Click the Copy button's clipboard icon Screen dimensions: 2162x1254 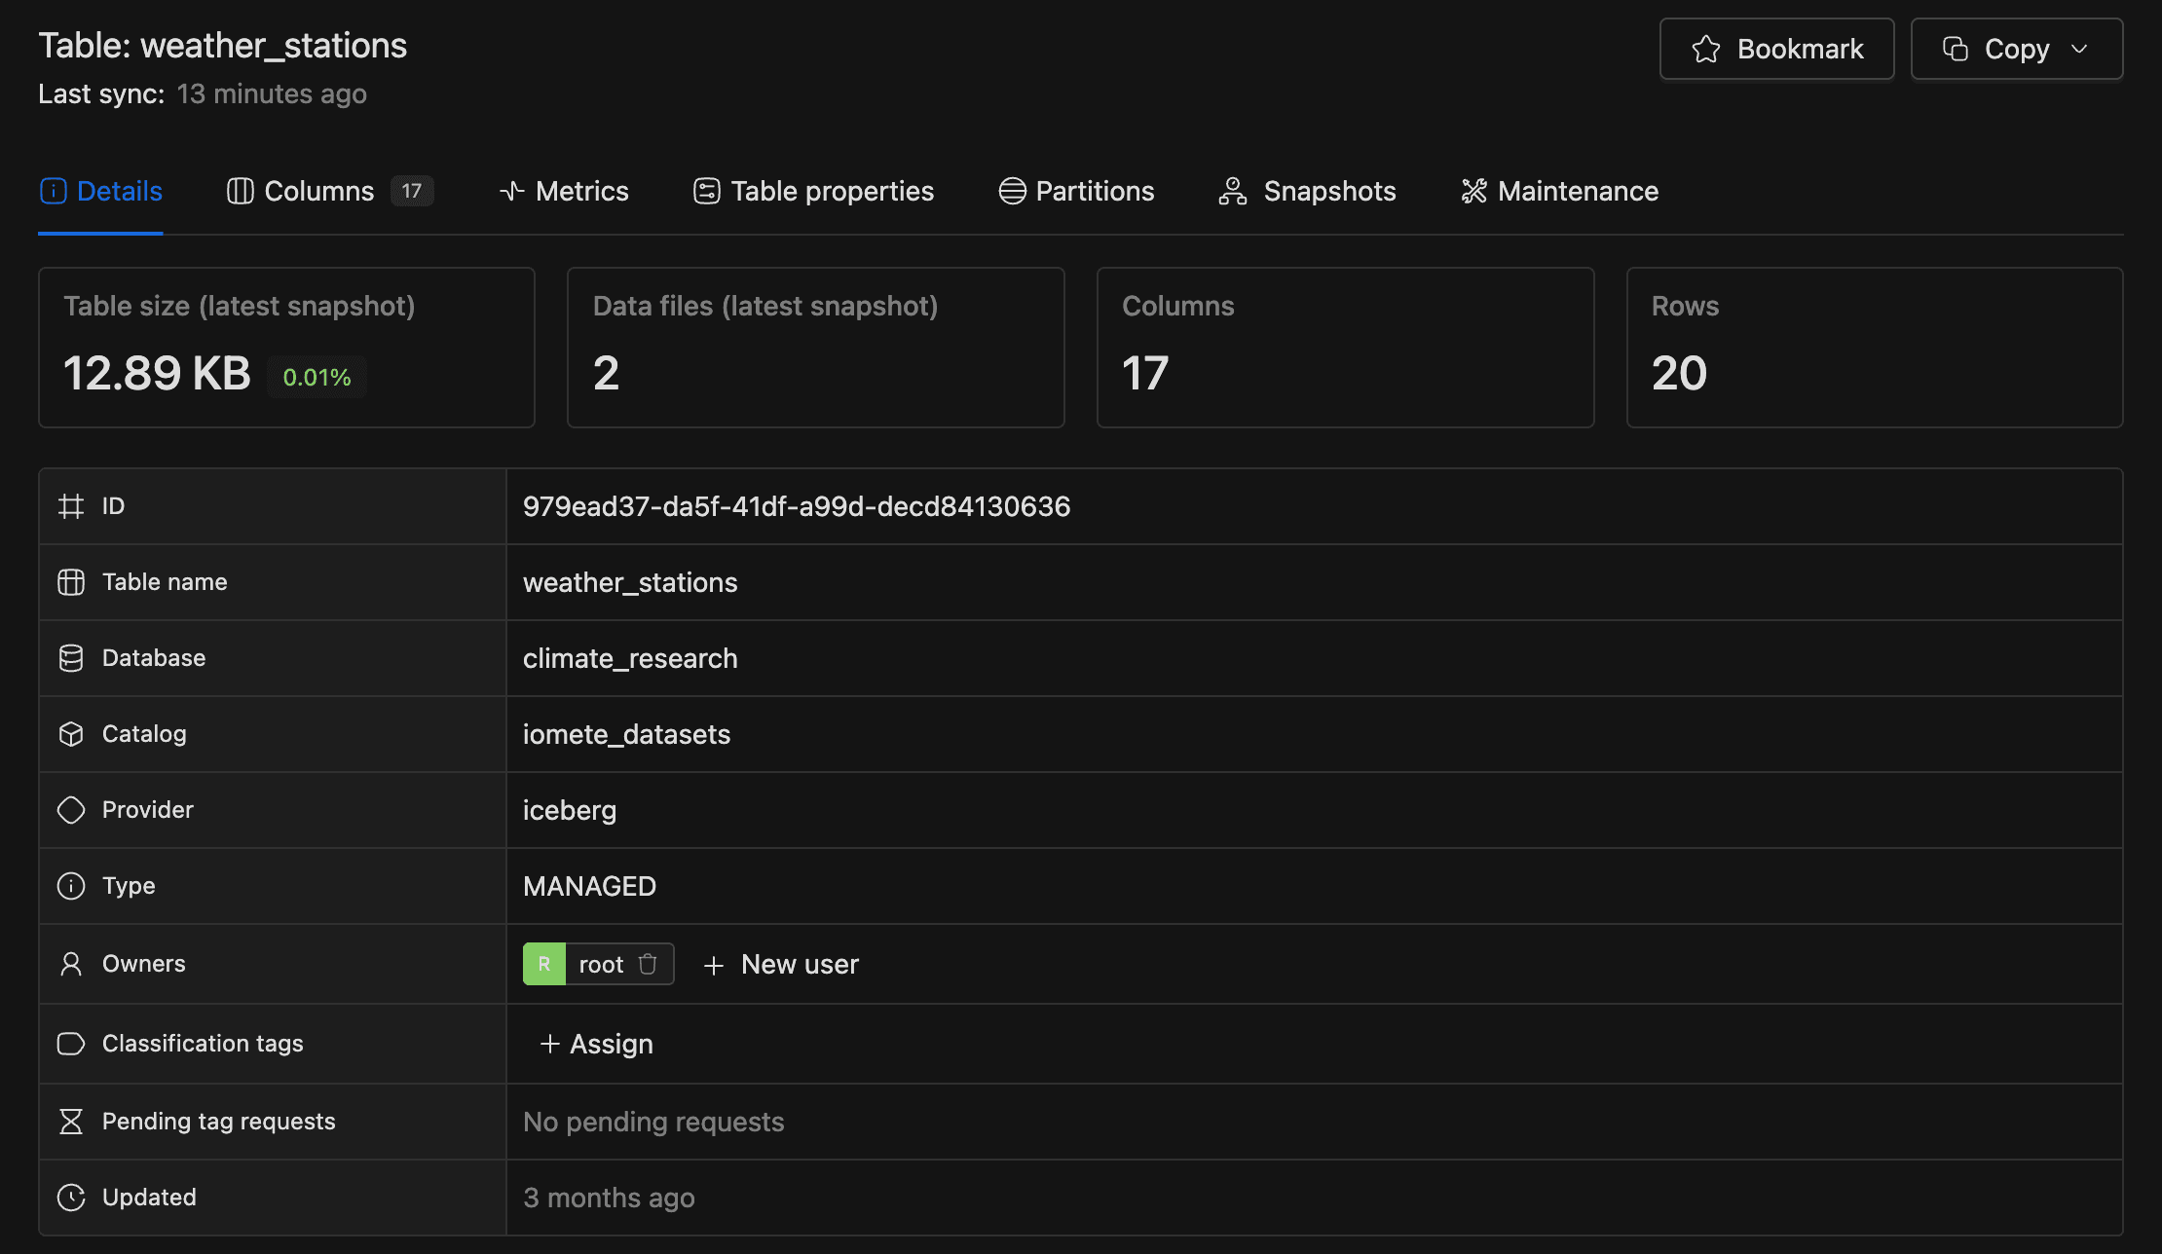(1955, 49)
